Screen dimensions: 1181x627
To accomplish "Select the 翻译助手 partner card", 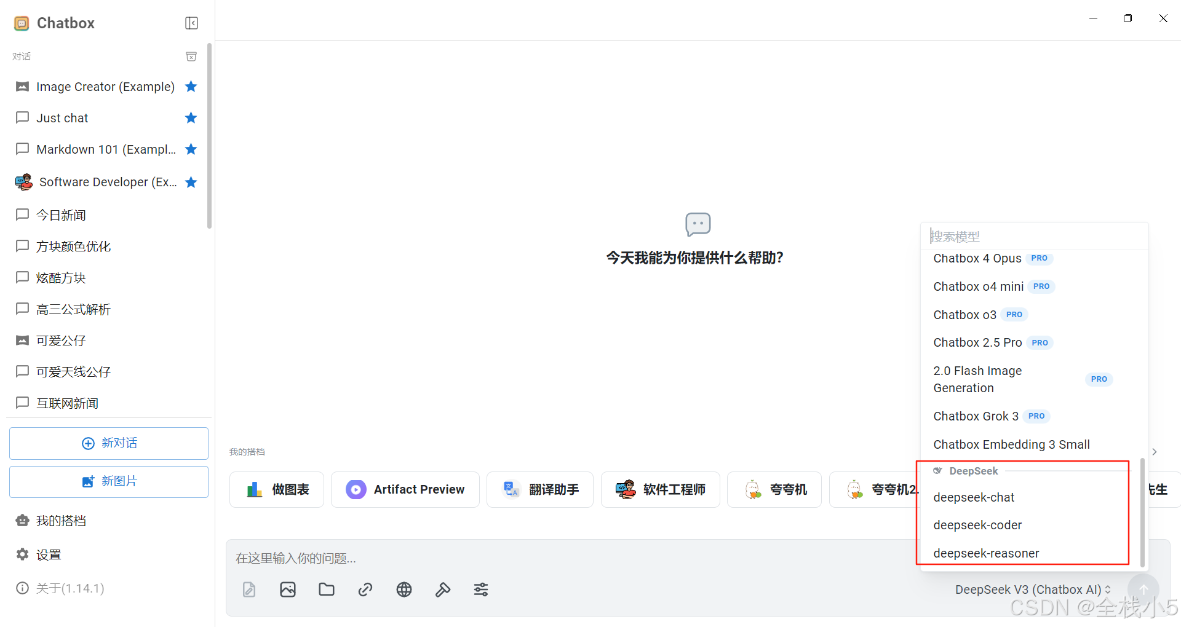I will pyautogui.click(x=540, y=489).
